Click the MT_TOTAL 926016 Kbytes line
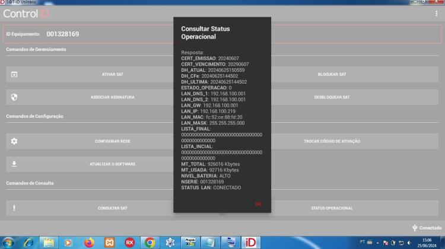This screenshot has height=249, width=445. pos(211,164)
